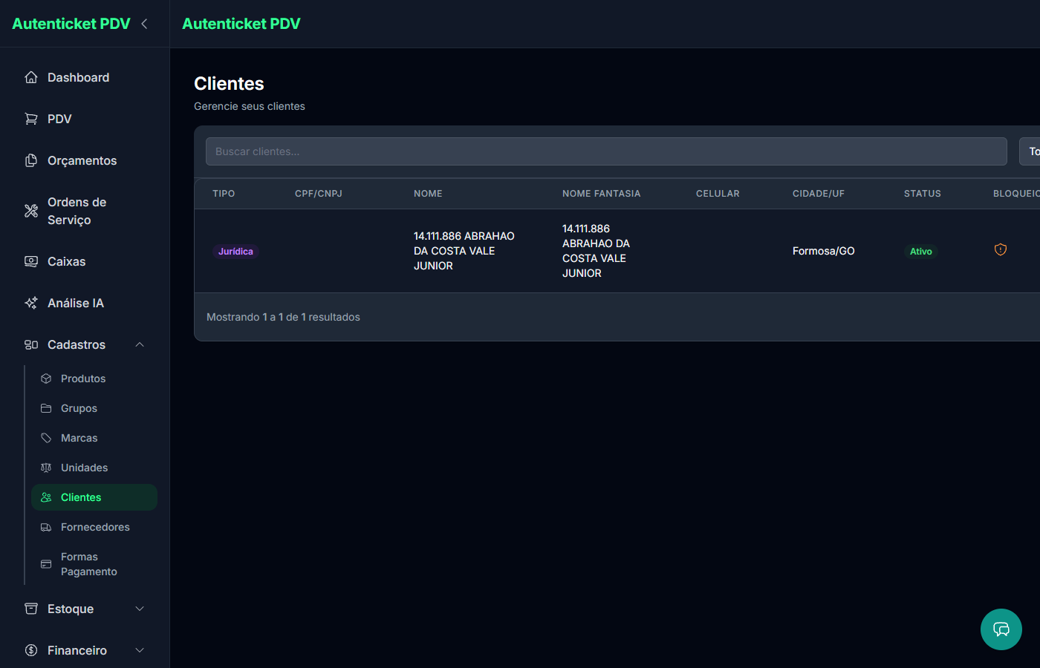1040x668 pixels.
Task: Open PDV via the cart icon
Action: pos(31,119)
